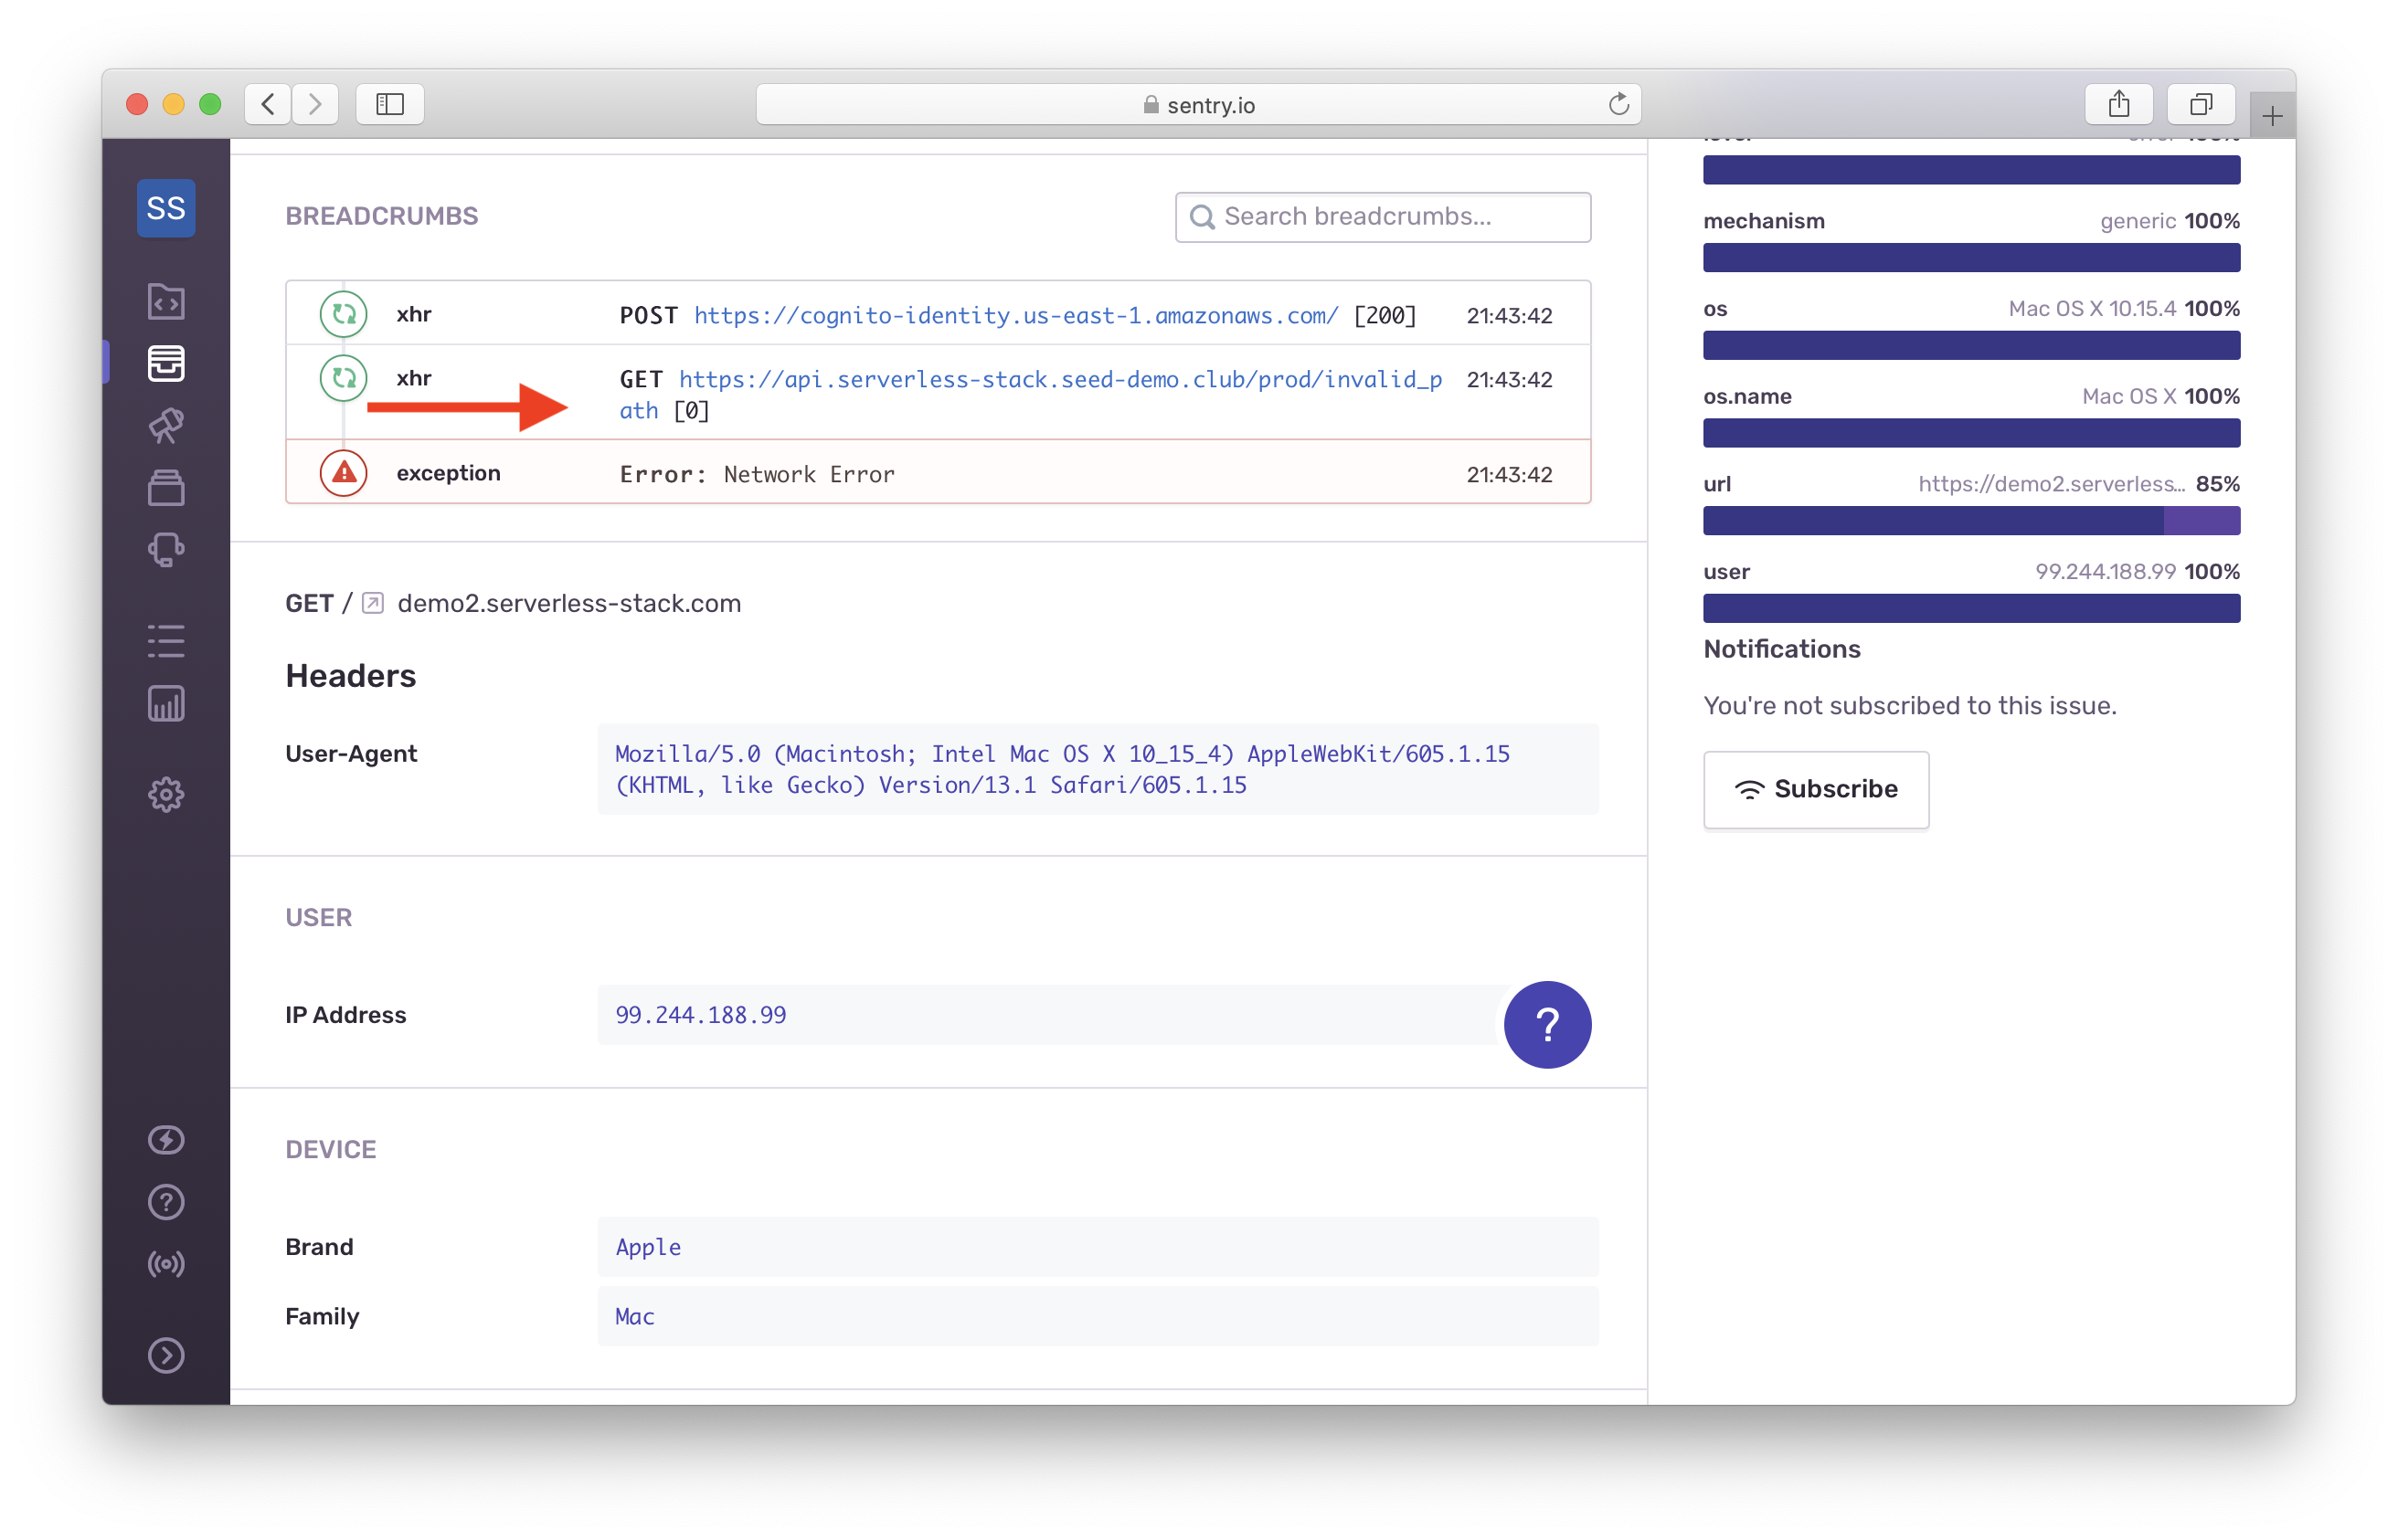
Task: Click the 99.244.188.99 user tag value
Action: click(2106, 571)
